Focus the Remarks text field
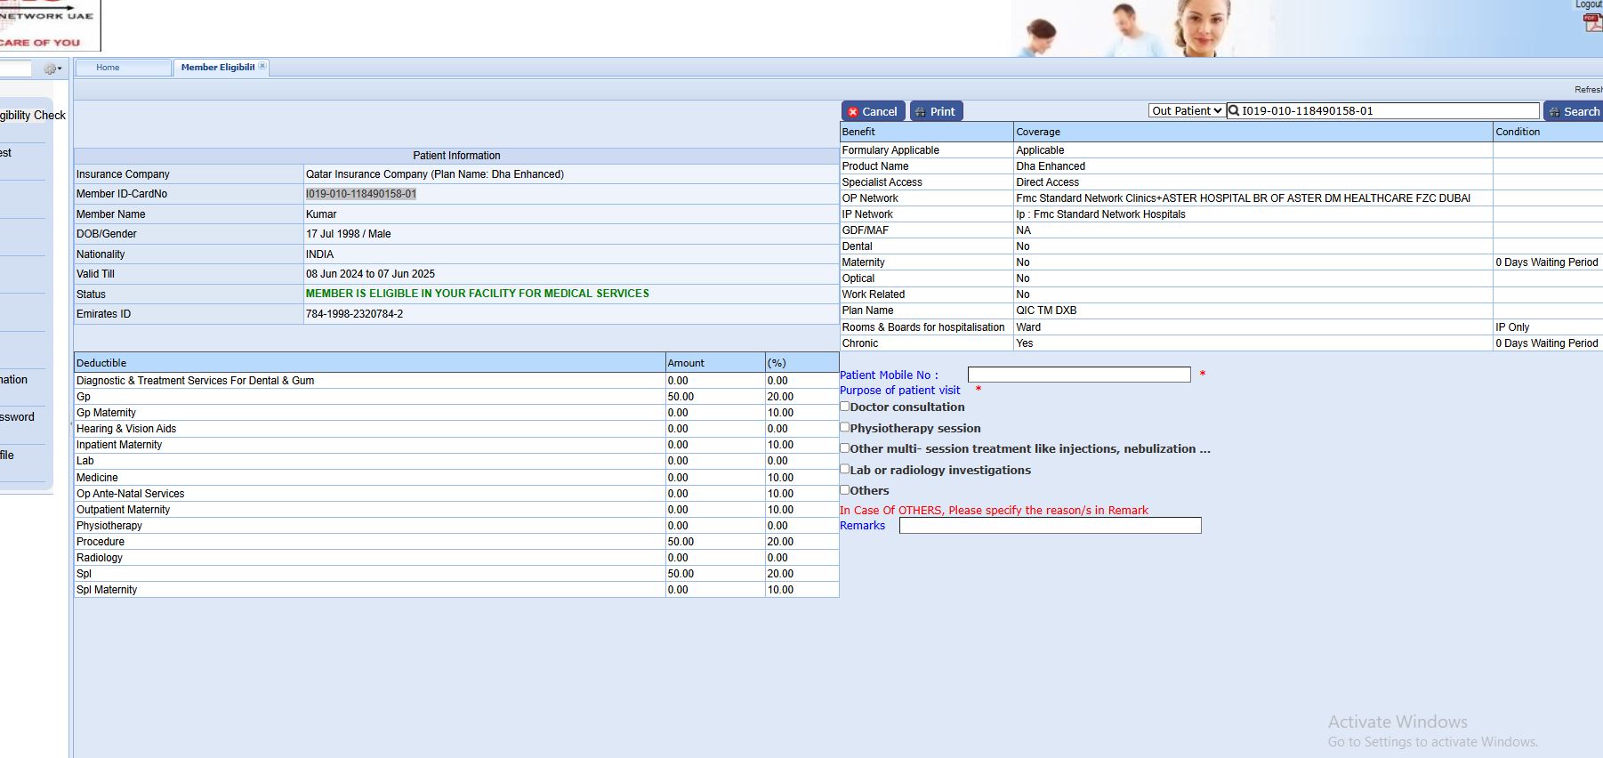 pyautogui.click(x=1050, y=526)
